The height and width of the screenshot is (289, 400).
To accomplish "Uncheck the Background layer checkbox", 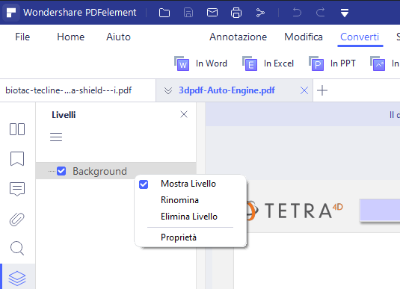I will point(61,171).
